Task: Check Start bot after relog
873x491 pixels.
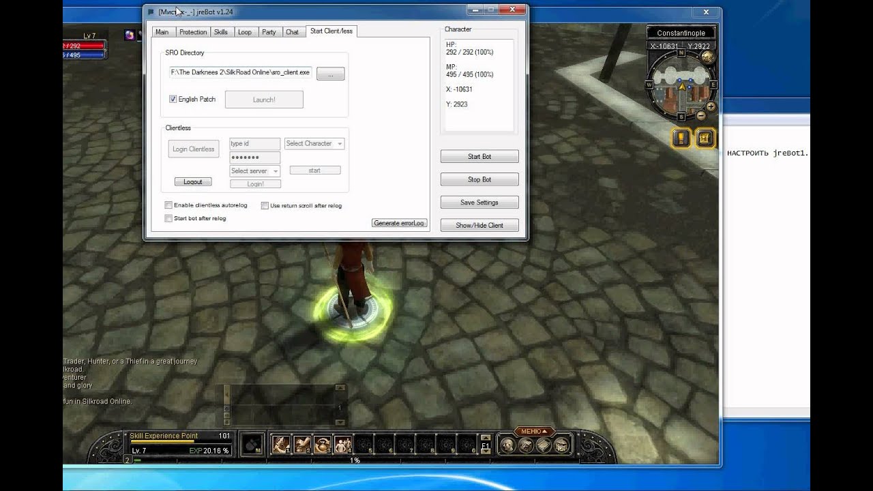Action: [x=168, y=218]
